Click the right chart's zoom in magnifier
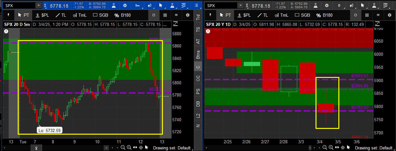The height and width of the screenshot is (151, 396). (x=332, y=147)
